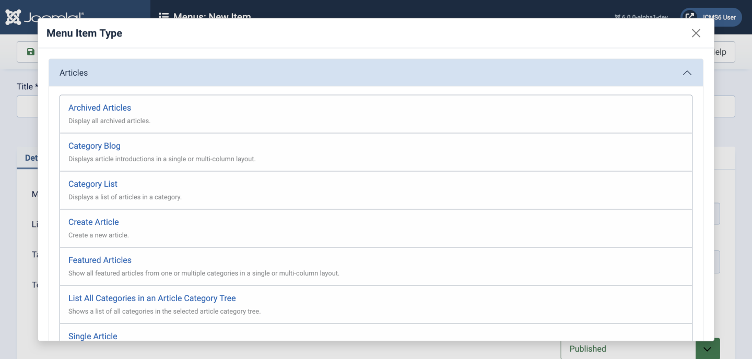The height and width of the screenshot is (359, 752).
Task: Click the green chevron beside Published
Action: [707, 349]
